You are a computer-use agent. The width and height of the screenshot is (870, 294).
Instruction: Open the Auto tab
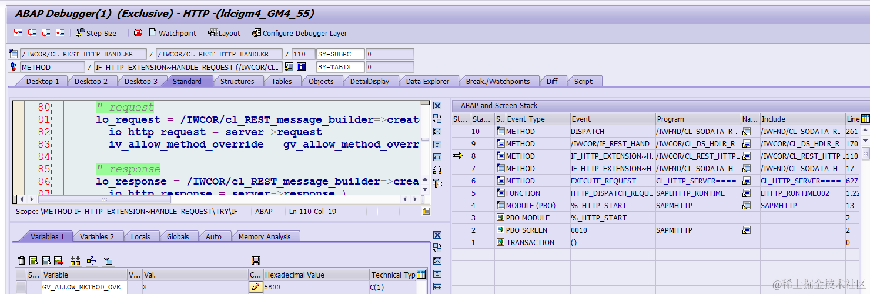click(214, 236)
